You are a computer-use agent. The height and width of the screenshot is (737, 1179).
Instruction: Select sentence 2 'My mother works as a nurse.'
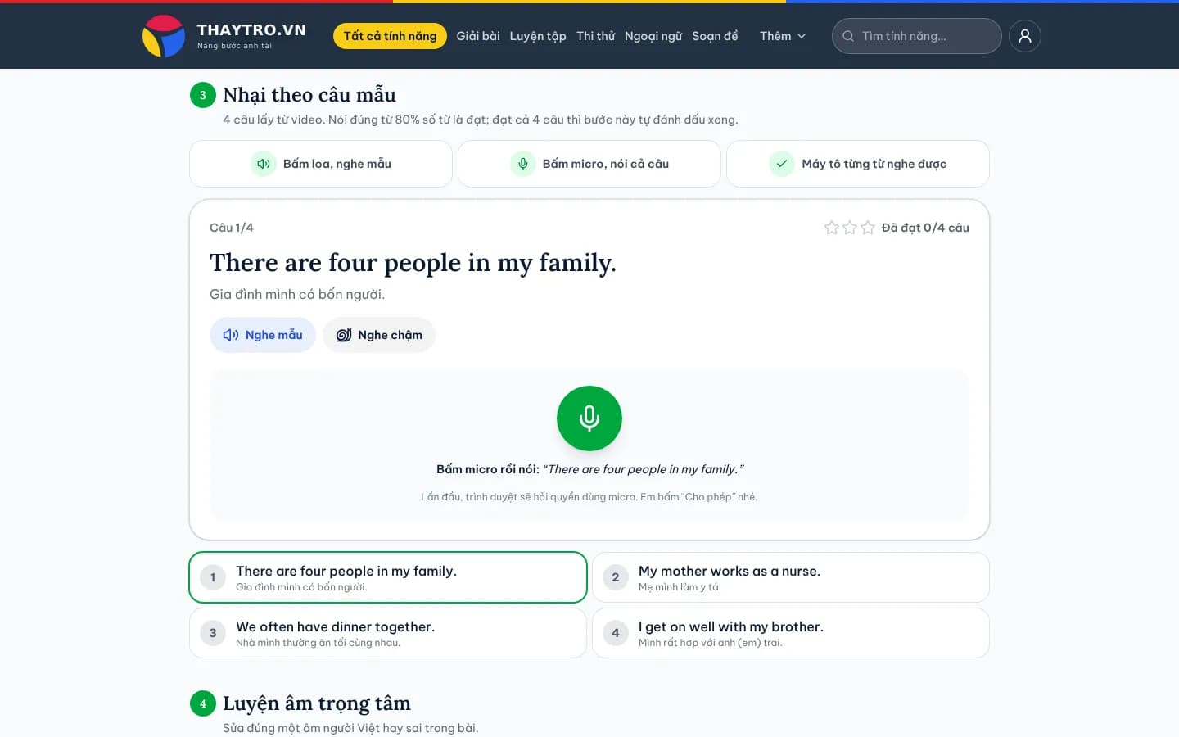click(791, 577)
